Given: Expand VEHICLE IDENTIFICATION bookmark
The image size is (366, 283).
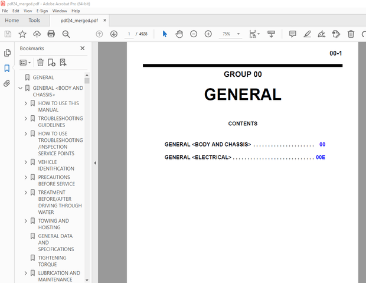Looking at the screenshot, I should (25, 162).
